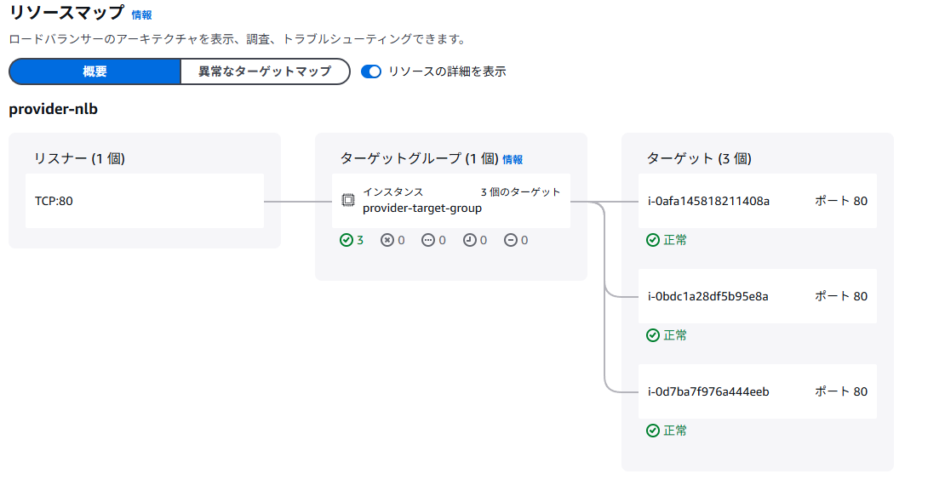
Task: Open the 情報 link beside リソースマップ
Action: (x=141, y=15)
